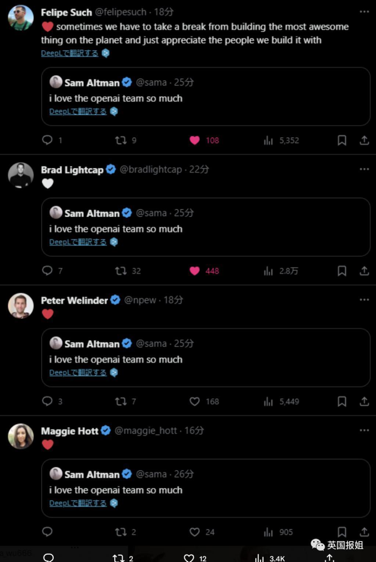
Task: Retweet Felipe Such's post
Action: (x=121, y=140)
